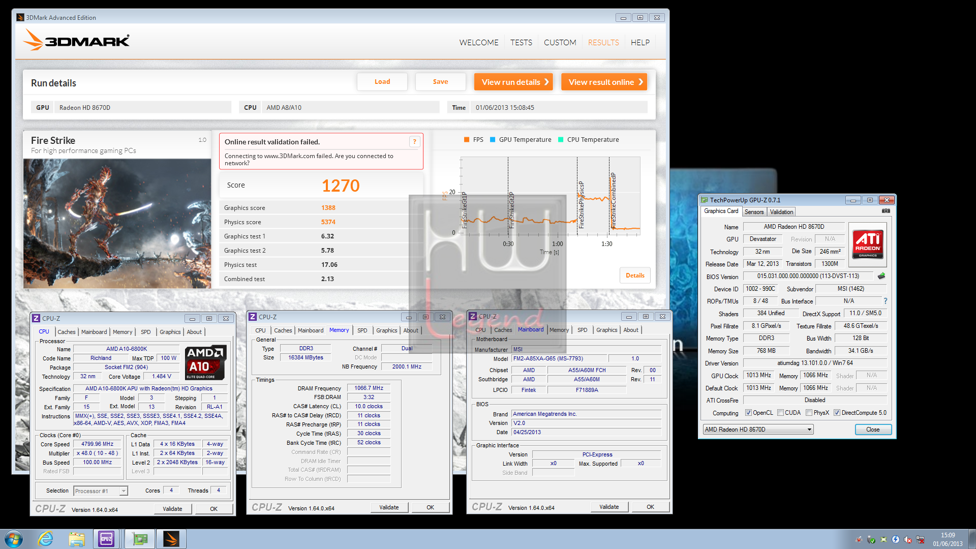Launch Internet Explorer from the taskbar
976x549 pixels.
(x=46, y=539)
